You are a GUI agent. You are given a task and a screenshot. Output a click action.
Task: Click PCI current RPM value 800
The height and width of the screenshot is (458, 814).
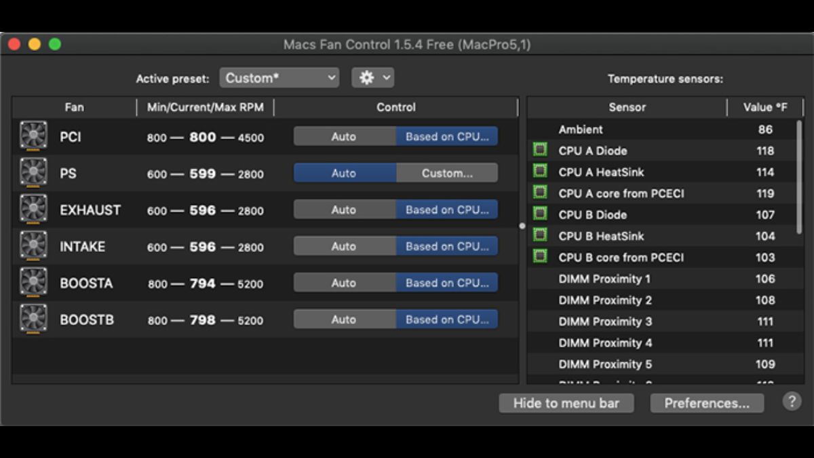click(x=203, y=137)
